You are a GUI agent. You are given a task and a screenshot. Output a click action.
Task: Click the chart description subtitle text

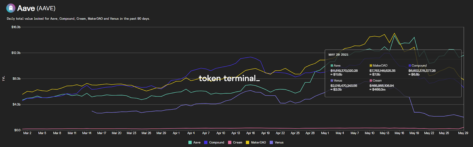78,19
